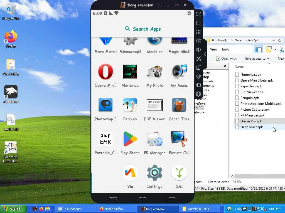Open My Music app

(x=179, y=72)
